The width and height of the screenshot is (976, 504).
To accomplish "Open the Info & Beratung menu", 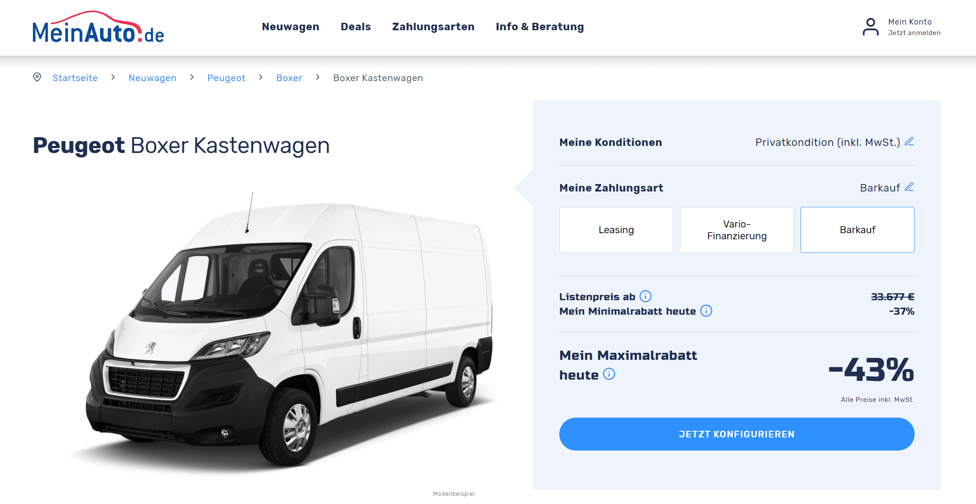I will (x=540, y=27).
